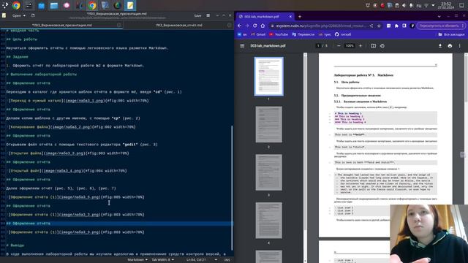Switch to the Л03 отчёт.md tab
468x263 pixels.
tap(178, 26)
